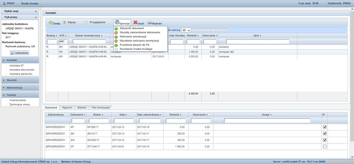
Task: Choose Zatwierdź dokument from Operacje menu
Action: pyautogui.click(x=132, y=28)
